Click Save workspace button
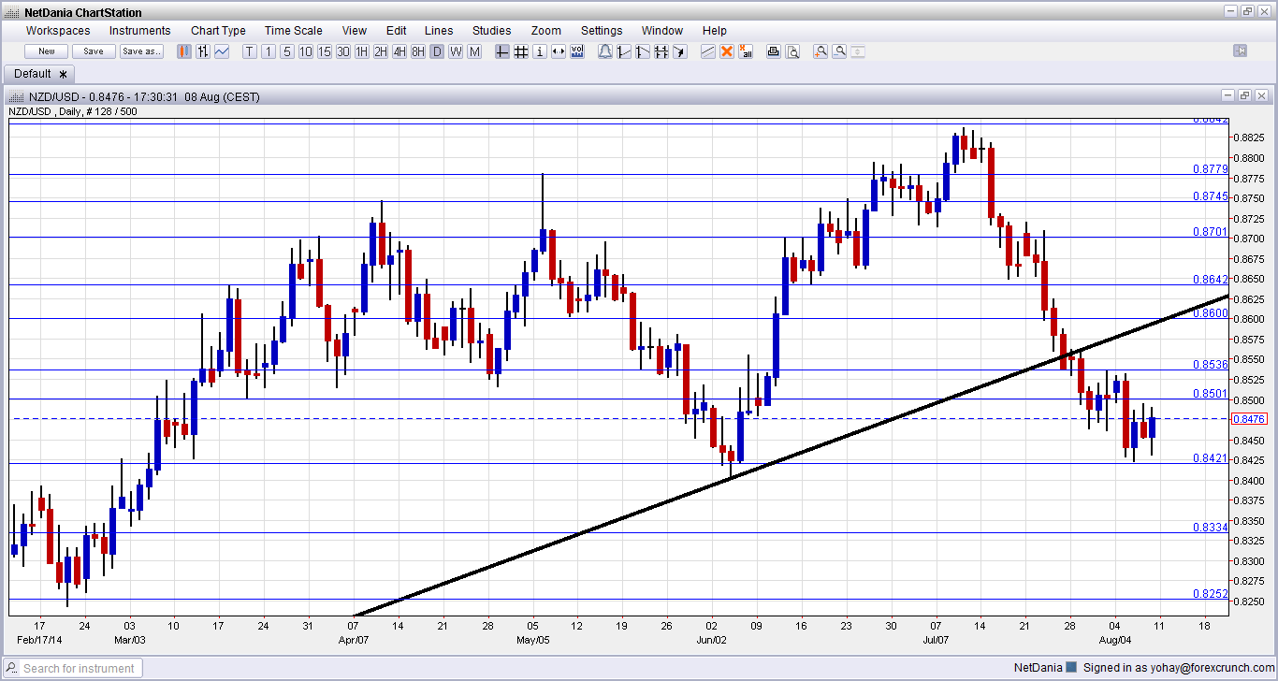The height and width of the screenshot is (681, 1278). click(x=94, y=51)
